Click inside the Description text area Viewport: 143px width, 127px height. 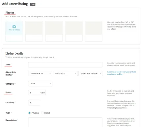[x=65, y=122]
